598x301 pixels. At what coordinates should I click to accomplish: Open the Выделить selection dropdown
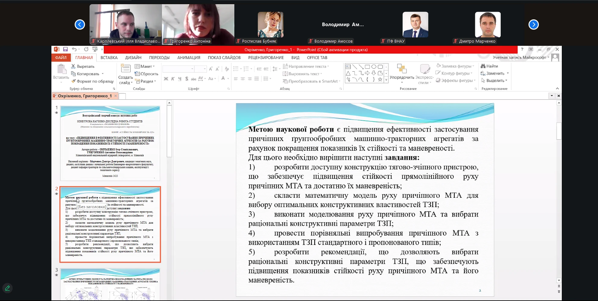tap(495, 81)
